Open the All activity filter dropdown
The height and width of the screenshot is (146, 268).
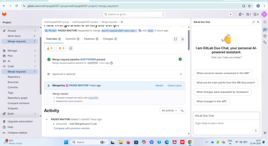pos(169,111)
